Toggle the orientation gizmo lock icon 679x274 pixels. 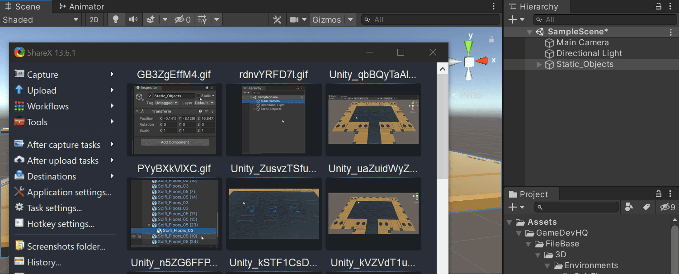tap(491, 40)
